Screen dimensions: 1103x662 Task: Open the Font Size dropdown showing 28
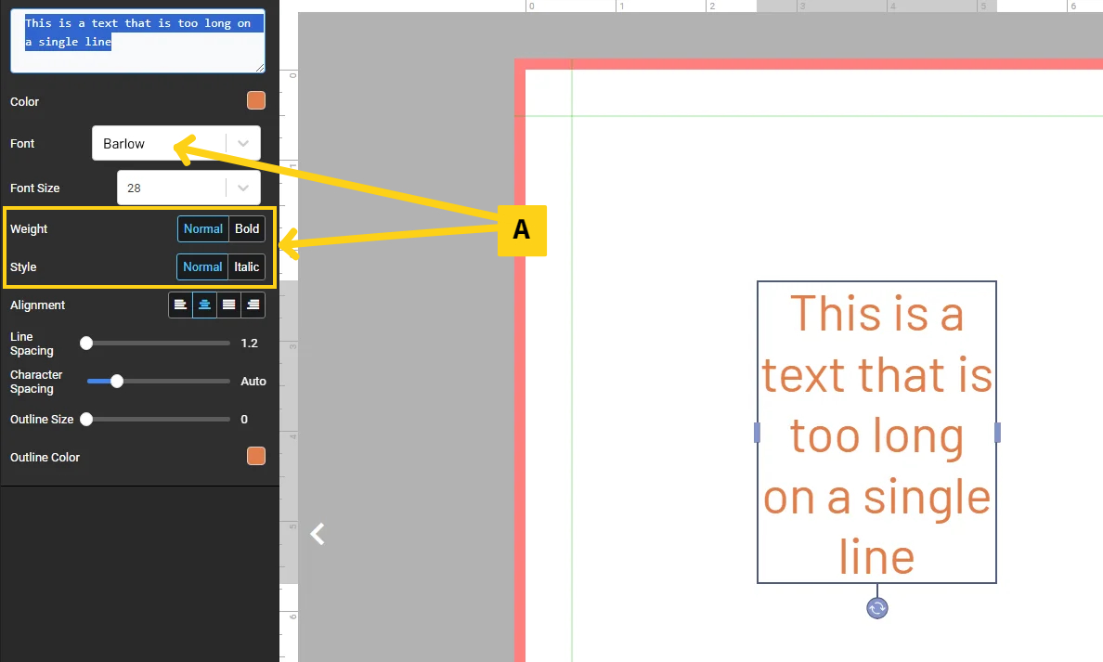pyautogui.click(x=188, y=188)
